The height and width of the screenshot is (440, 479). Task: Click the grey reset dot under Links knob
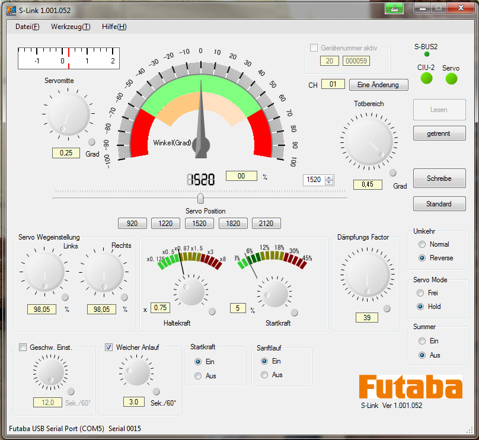[x=65, y=297]
